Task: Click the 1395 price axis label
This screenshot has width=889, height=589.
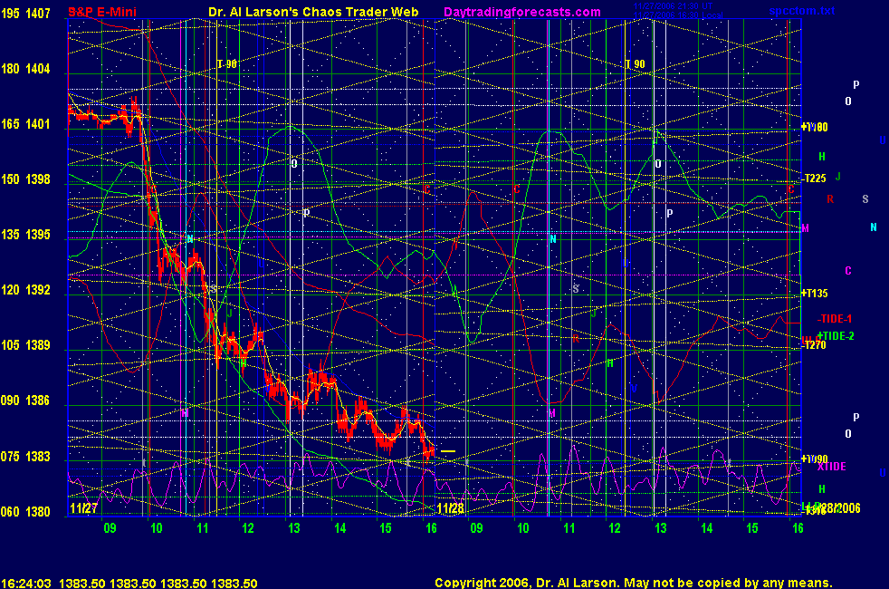Action: 38,235
